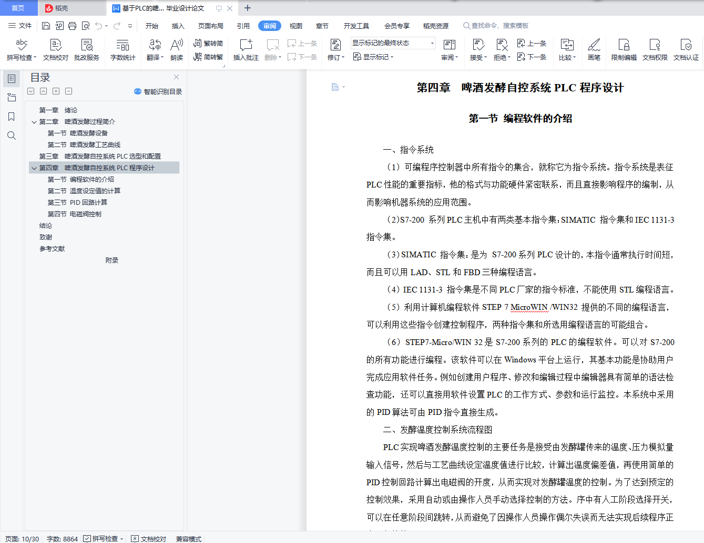Collapse the 第二章 tree node
Screen dimensions: 704x543
point(34,122)
